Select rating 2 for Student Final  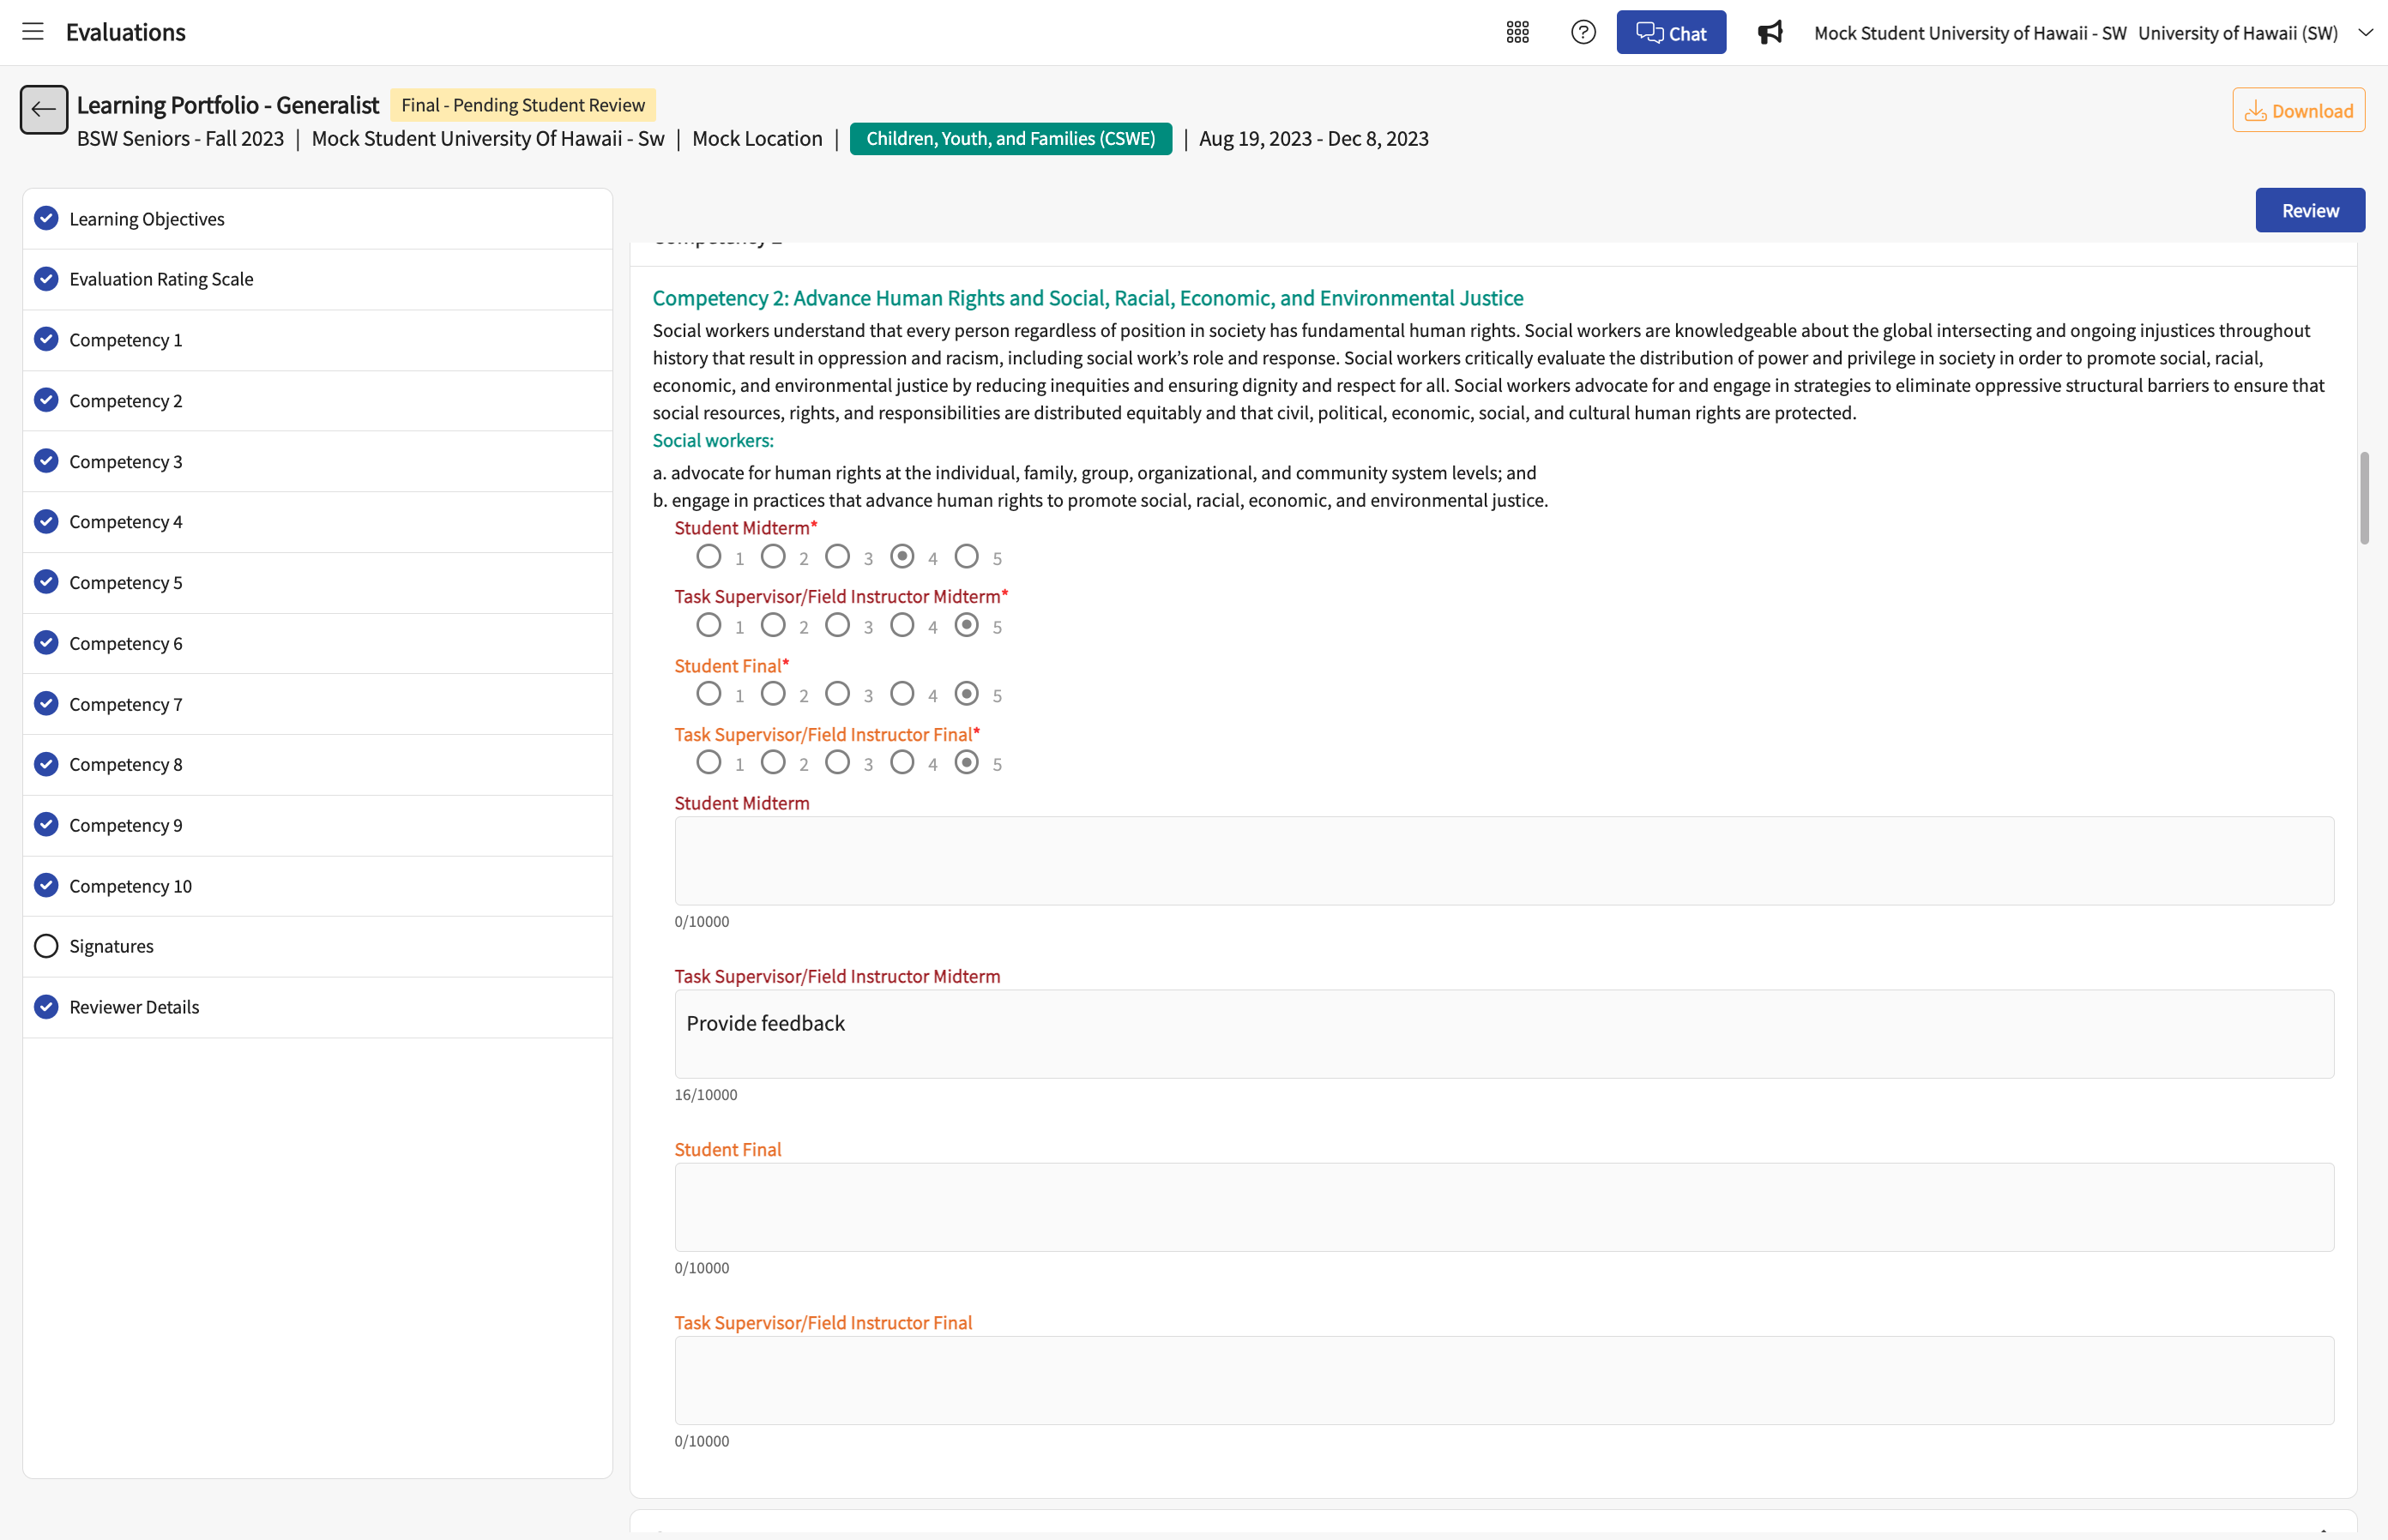click(x=774, y=693)
